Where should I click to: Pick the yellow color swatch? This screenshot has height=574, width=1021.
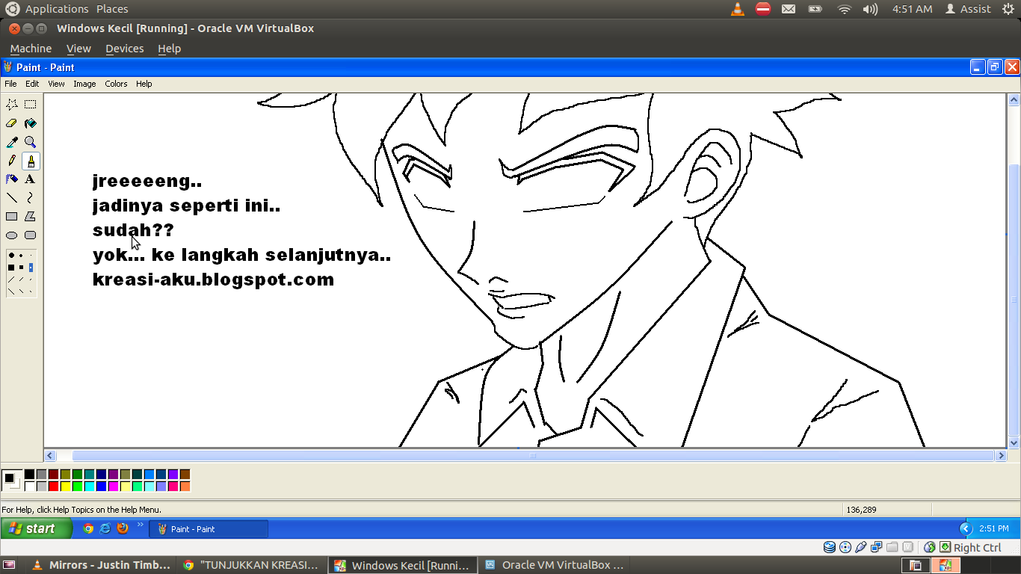65,487
